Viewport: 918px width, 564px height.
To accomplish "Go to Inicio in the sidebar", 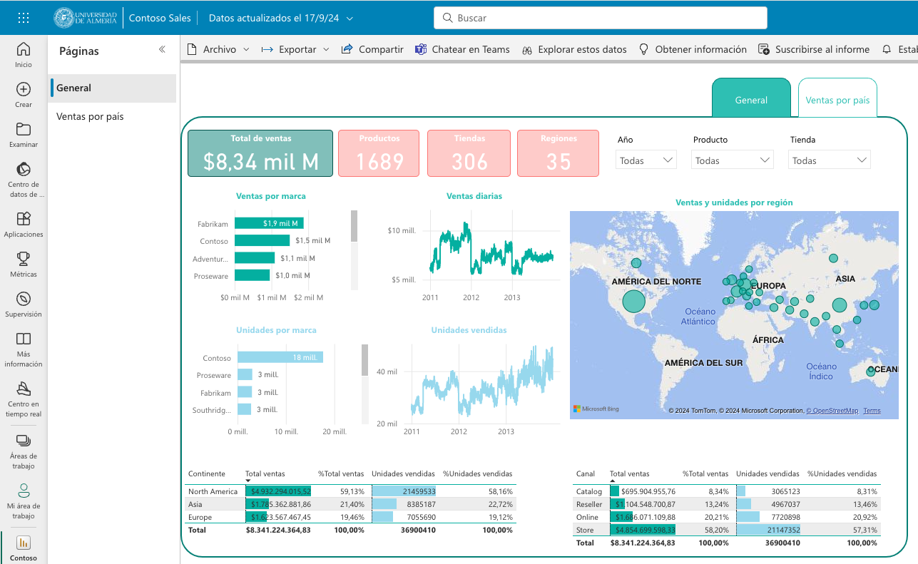I will coord(24,55).
